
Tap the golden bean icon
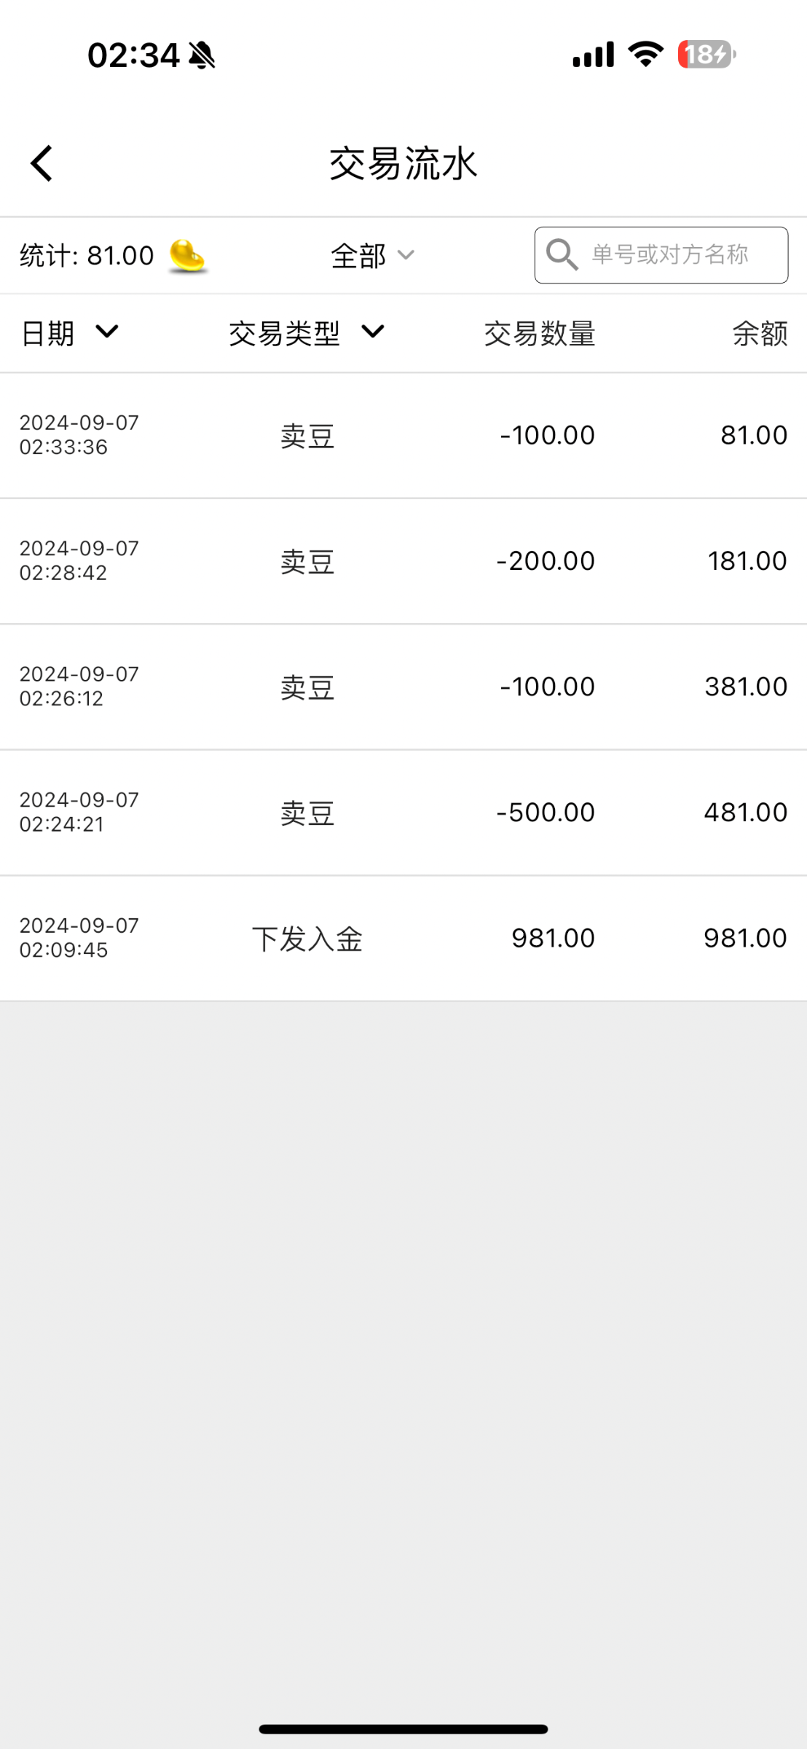point(188,256)
